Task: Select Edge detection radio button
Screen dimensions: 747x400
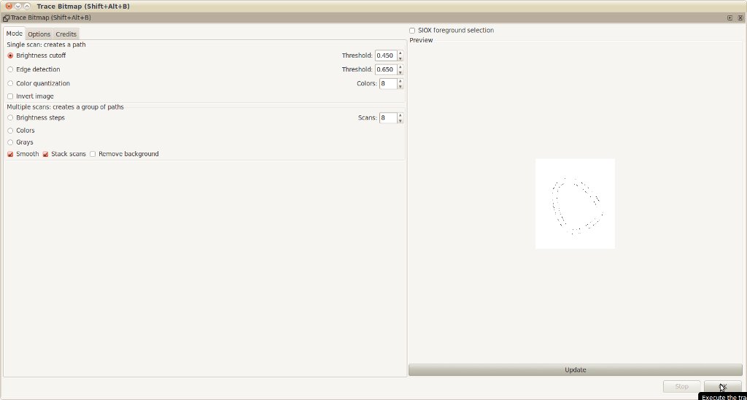Action: [x=10, y=69]
